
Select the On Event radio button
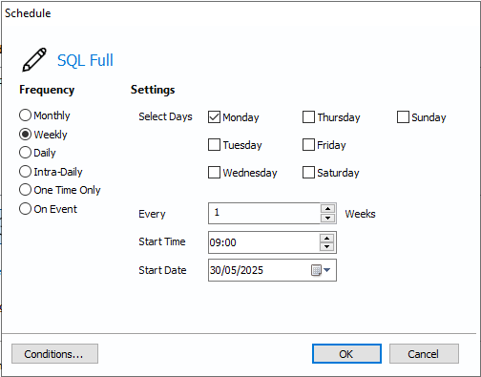coord(25,209)
